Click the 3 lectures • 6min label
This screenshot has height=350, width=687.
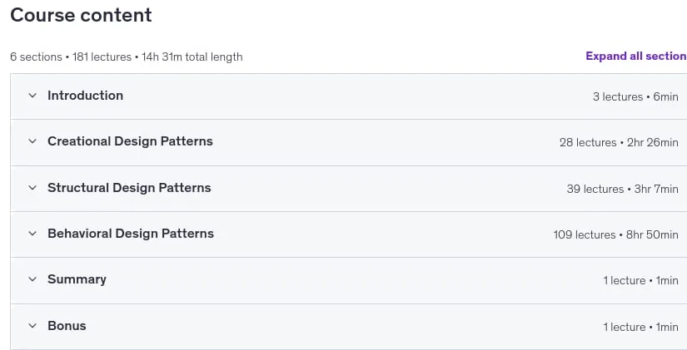[x=635, y=96]
